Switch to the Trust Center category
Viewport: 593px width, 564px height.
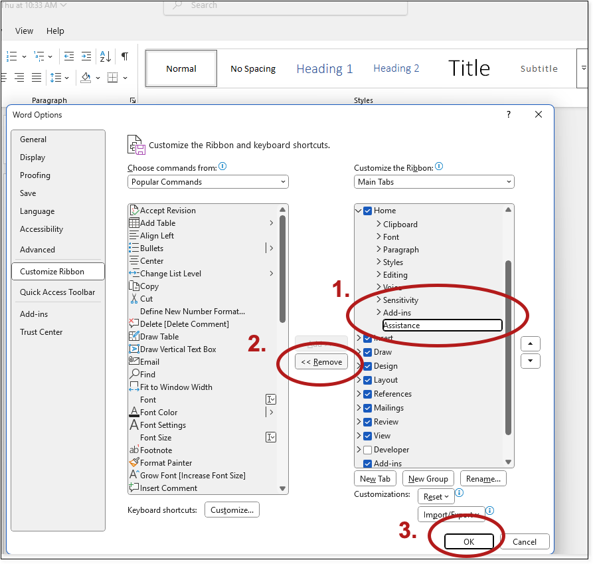(x=41, y=332)
